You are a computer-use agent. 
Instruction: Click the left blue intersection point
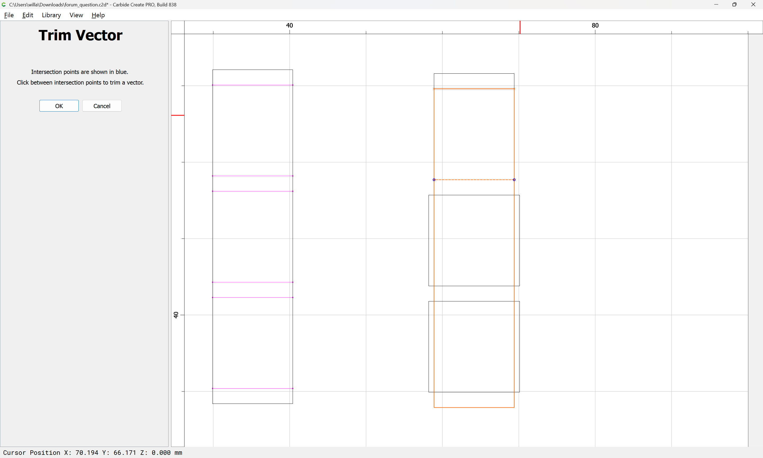pos(434,180)
